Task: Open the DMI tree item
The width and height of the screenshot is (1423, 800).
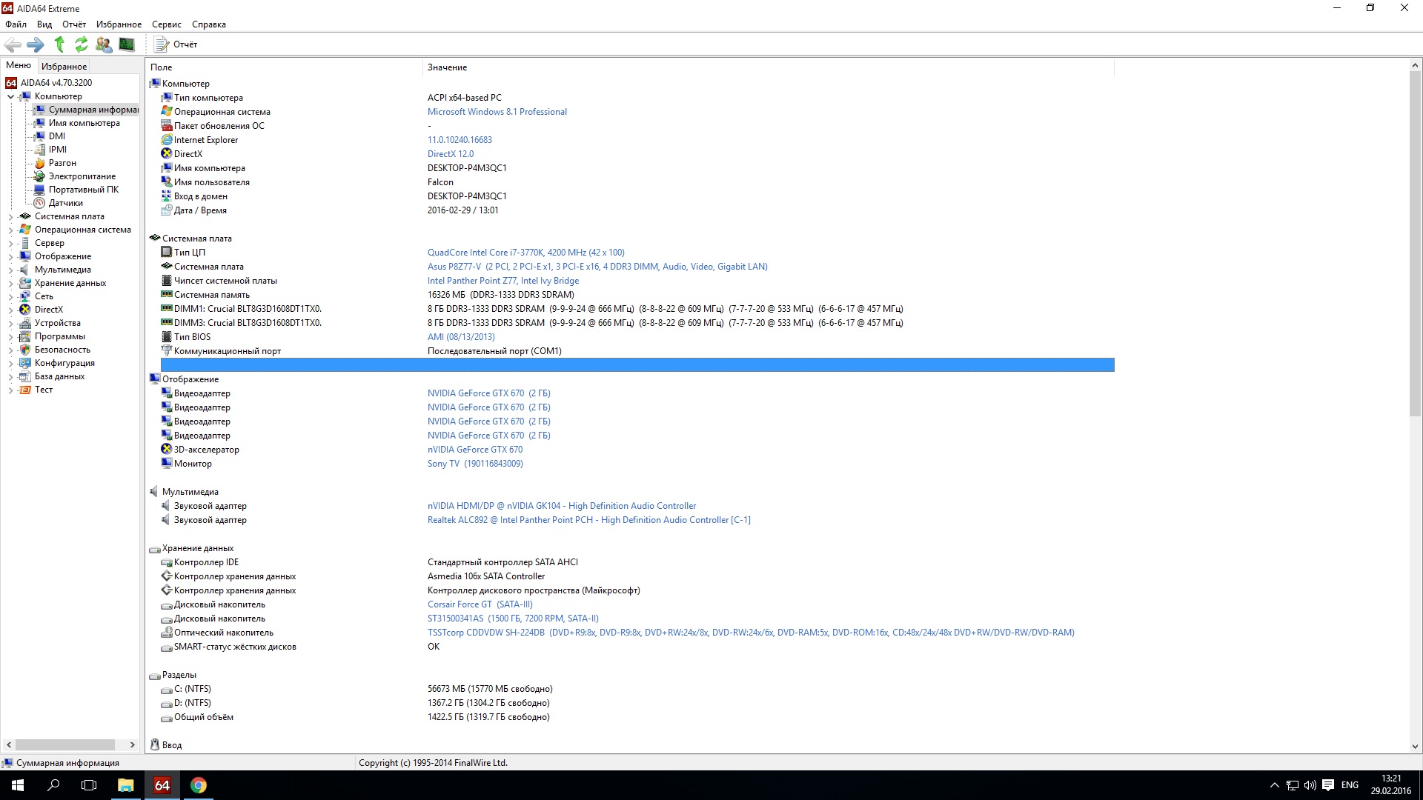Action: tap(57, 136)
